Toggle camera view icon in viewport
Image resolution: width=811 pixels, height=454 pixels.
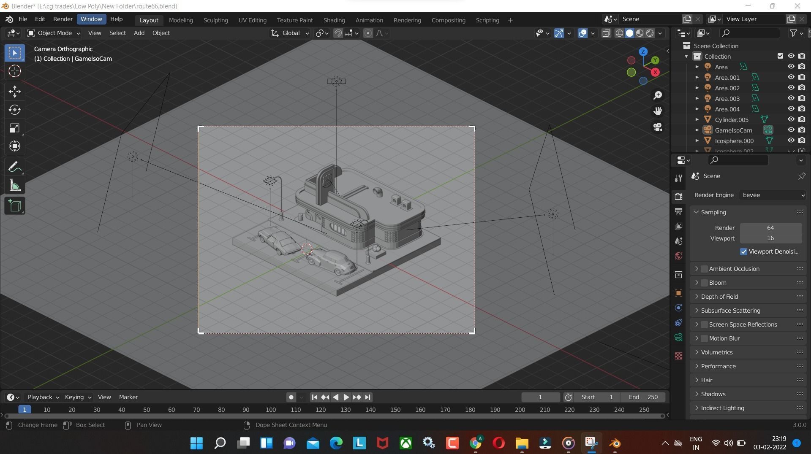pos(658,127)
